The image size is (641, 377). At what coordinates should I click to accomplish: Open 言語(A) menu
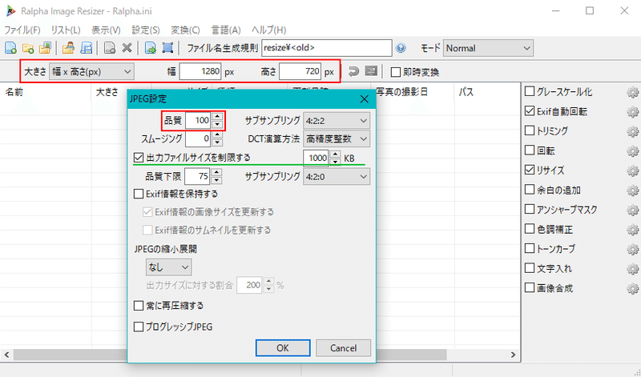pyautogui.click(x=226, y=30)
